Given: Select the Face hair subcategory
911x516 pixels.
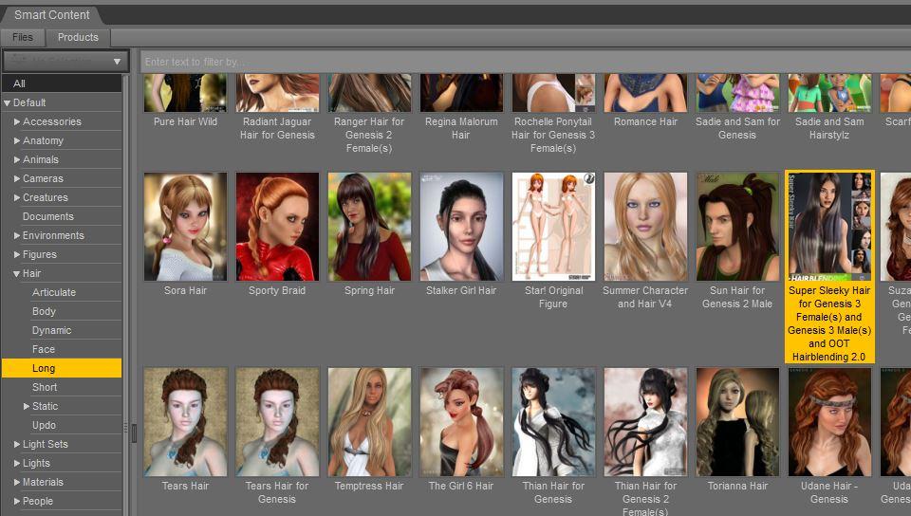Looking at the screenshot, I should point(44,349).
